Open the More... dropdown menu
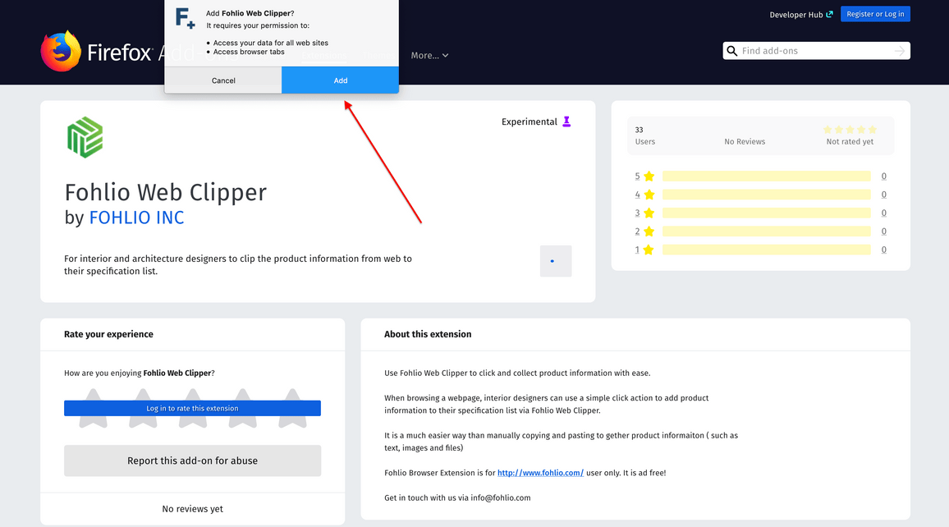949x527 pixels. tap(429, 55)
